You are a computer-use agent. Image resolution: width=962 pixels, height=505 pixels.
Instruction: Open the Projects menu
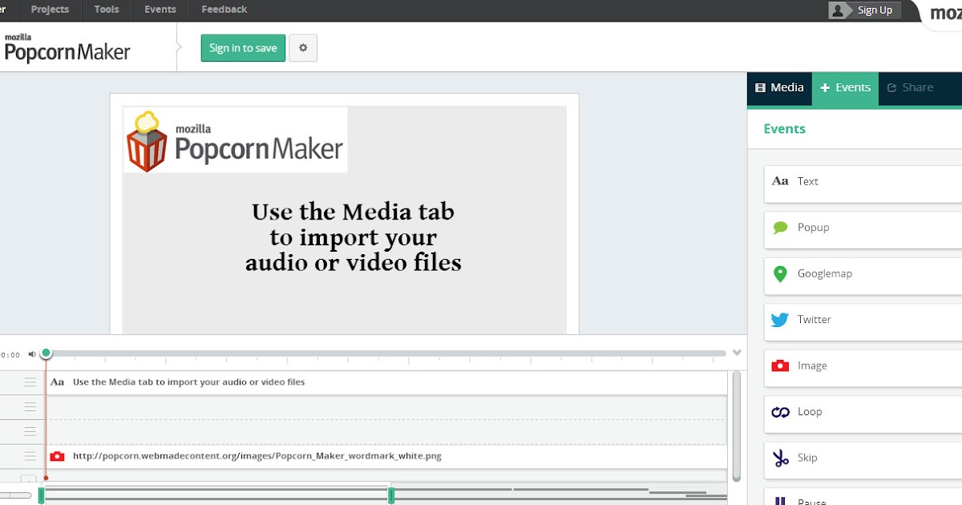(50, 10)
